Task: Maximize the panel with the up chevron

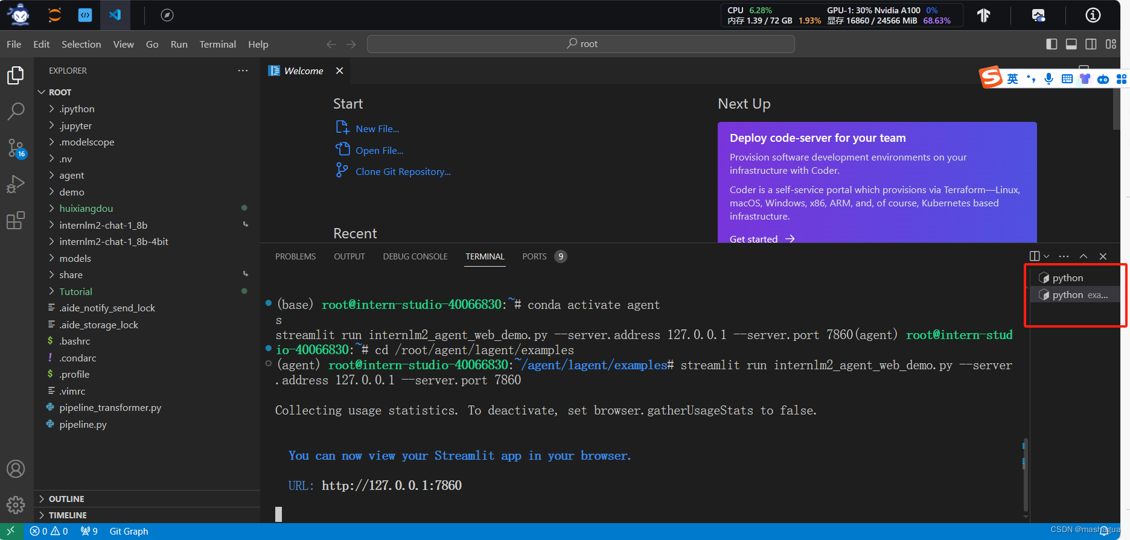Action: coord(1084,256)
